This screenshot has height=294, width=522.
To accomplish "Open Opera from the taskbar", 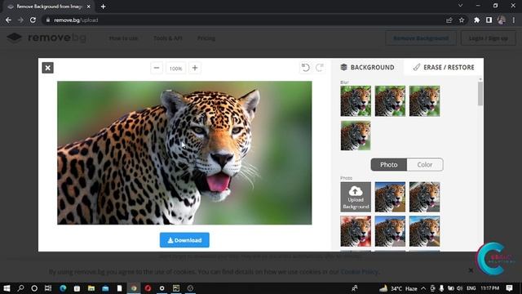I will [148, 288].
